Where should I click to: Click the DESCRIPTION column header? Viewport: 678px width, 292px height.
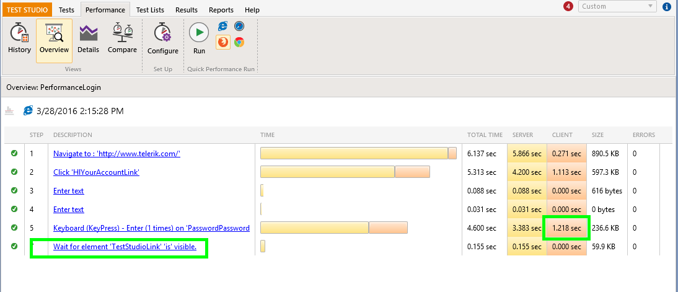coord(73,135)
